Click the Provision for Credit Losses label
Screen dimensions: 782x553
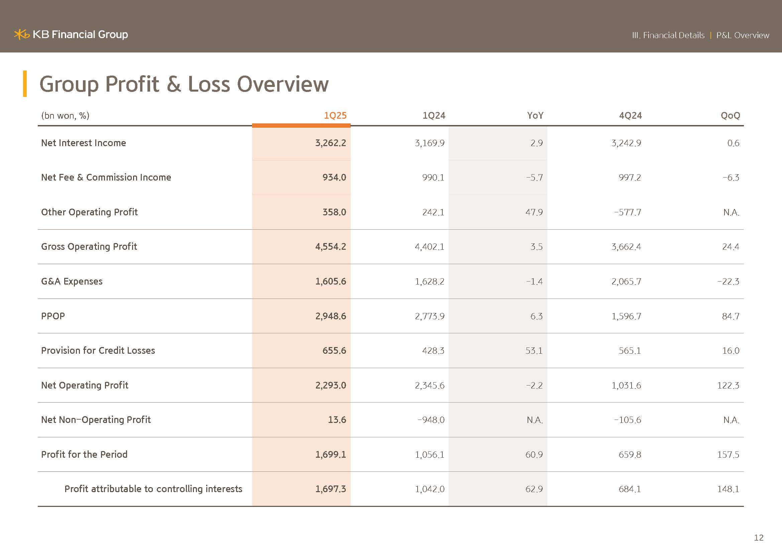click(x=98, y=351)
